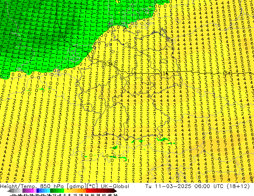Click the '42' positive legend scale value

pyautogui.click(x=104, y=195)
